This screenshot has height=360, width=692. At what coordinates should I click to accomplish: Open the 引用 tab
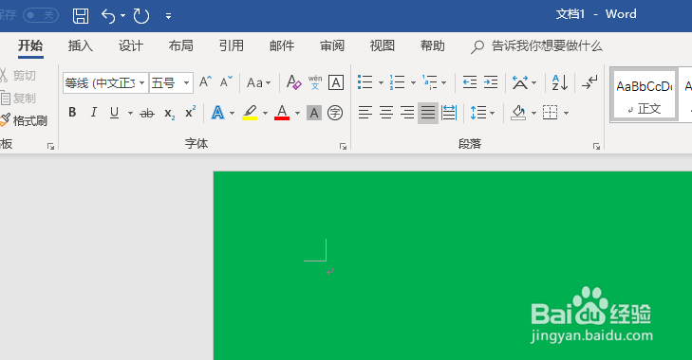[232, 45]
